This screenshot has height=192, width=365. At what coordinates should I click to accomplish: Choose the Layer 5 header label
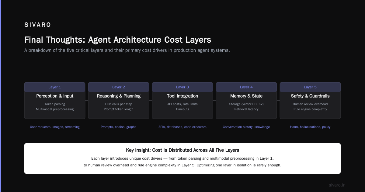click(x=310, y=87)
